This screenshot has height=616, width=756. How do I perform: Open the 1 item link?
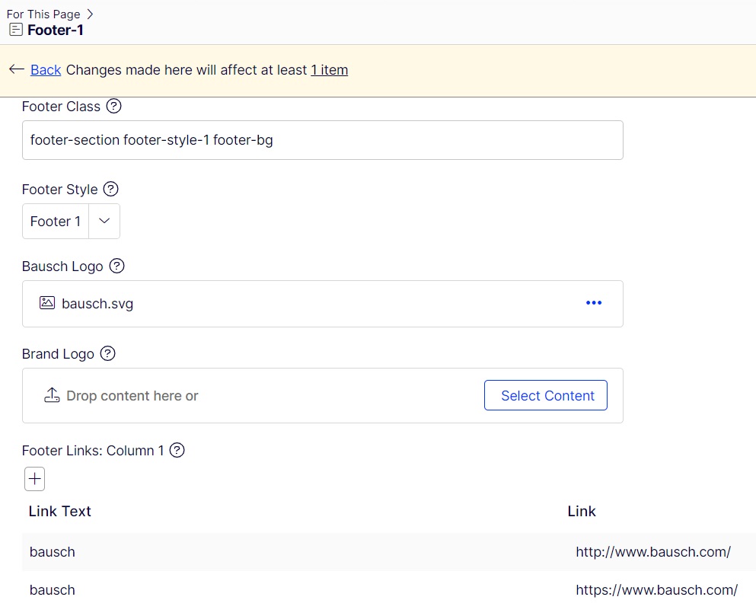[329, 70]
